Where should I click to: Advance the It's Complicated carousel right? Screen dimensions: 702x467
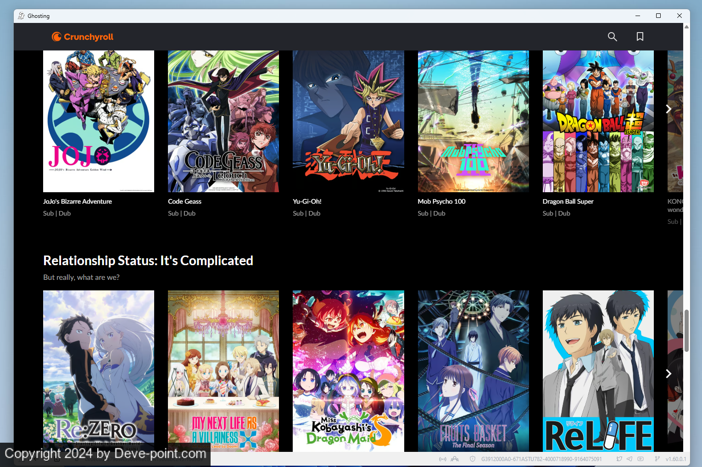point(669,373)
